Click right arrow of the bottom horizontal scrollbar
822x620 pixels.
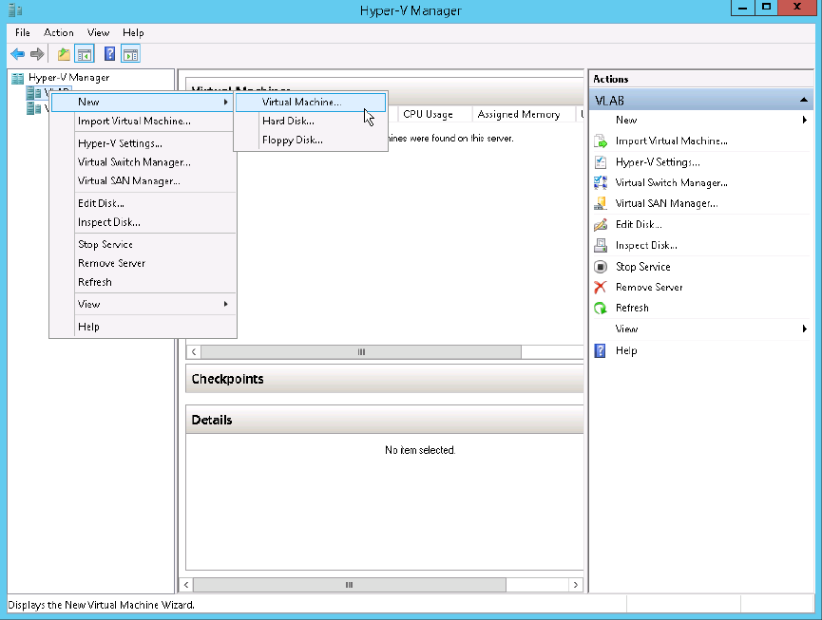point(576,585)
